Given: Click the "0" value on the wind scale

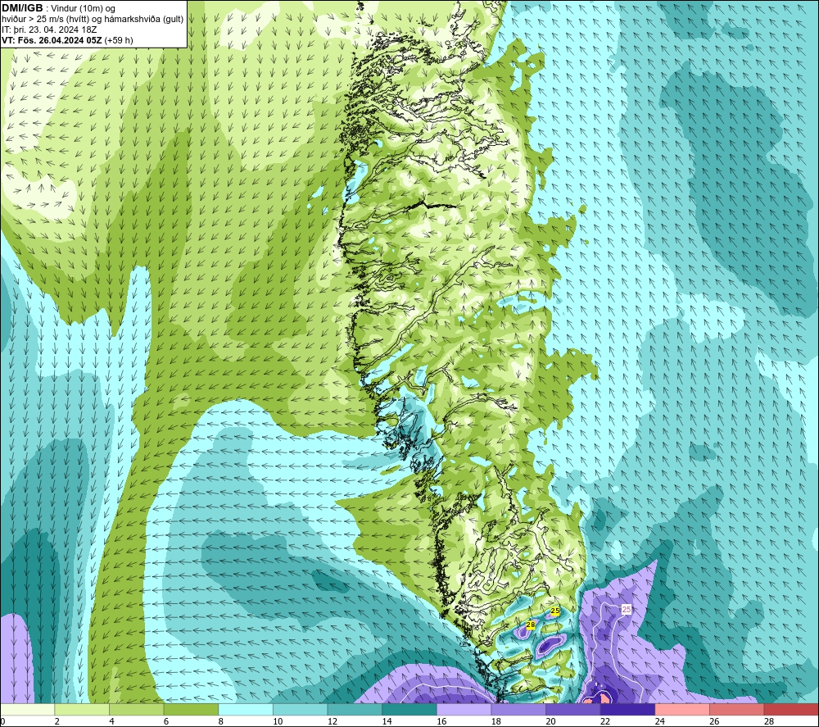Looking at the screenshot, I should pyautogui.click(x=2, y=721).
